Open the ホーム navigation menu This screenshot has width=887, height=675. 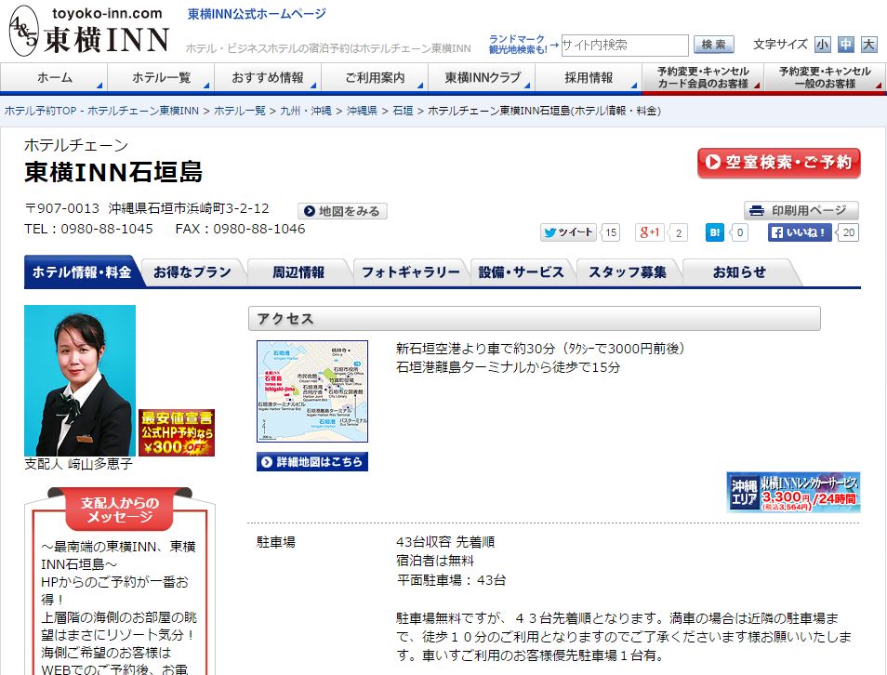tap(54, 77)
